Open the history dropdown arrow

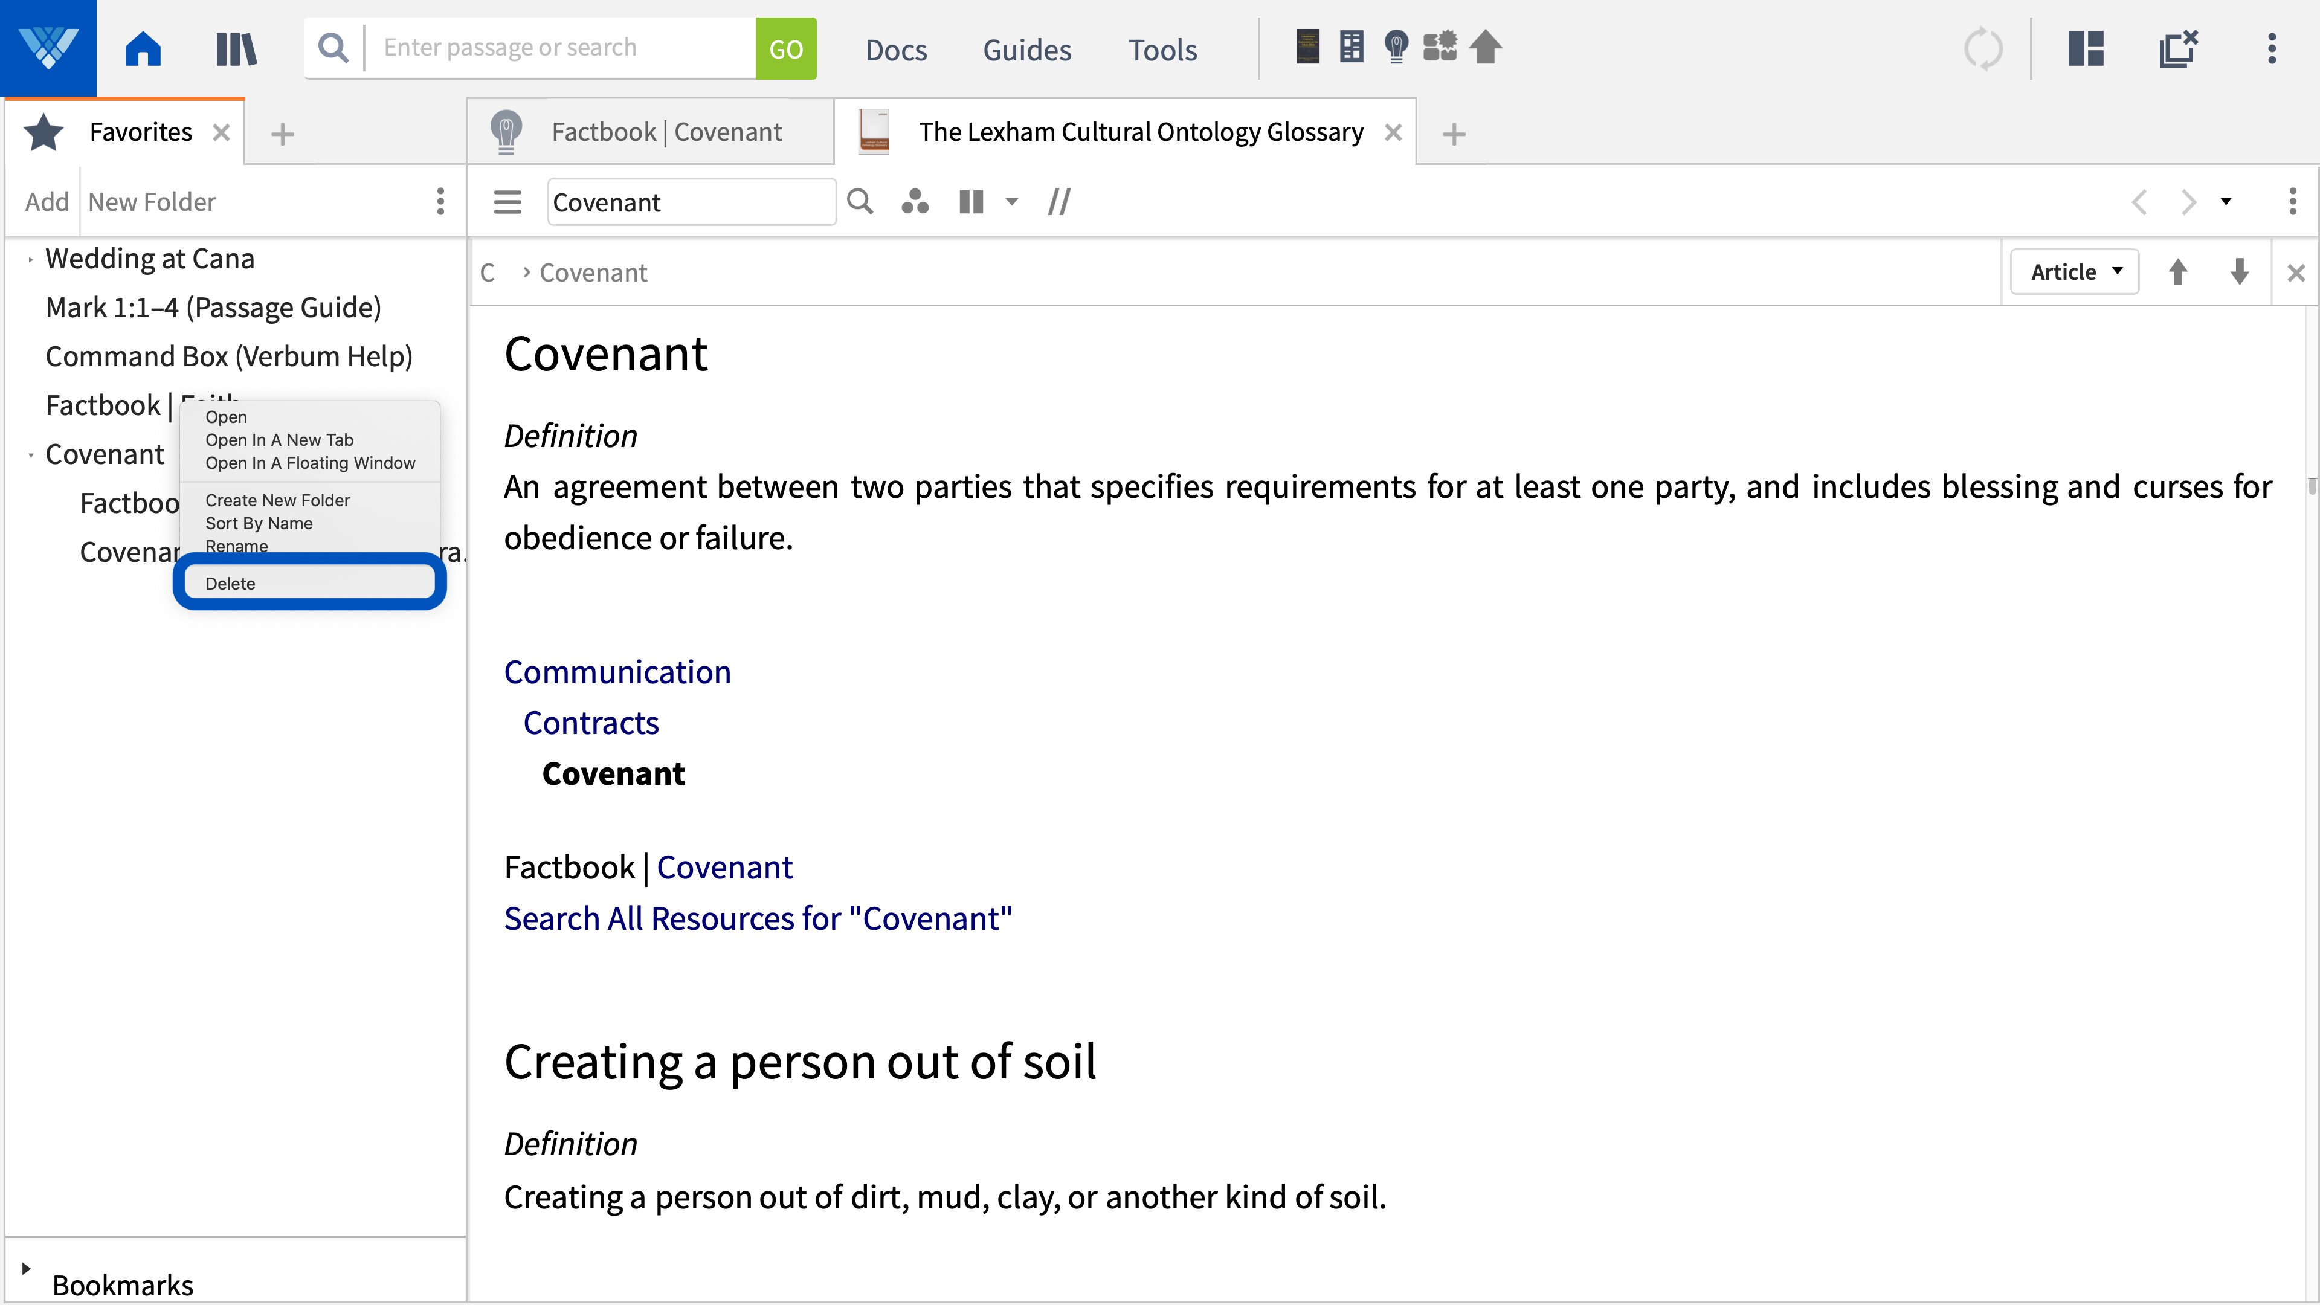point(2225,202)
